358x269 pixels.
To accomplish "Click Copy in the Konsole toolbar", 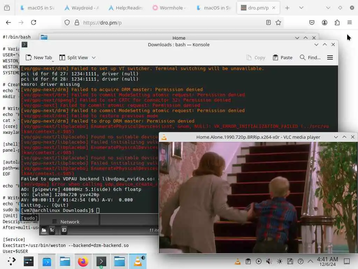I will (x=256, y=58).
